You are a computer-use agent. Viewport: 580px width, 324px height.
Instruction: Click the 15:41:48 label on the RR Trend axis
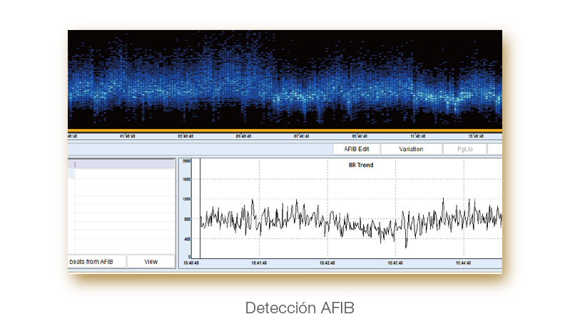point(259,263)
